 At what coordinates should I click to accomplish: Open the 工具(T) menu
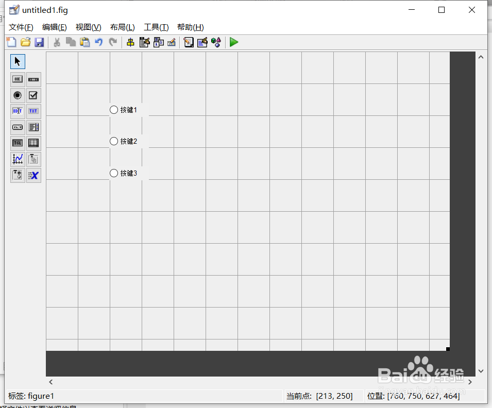point(156,27)
